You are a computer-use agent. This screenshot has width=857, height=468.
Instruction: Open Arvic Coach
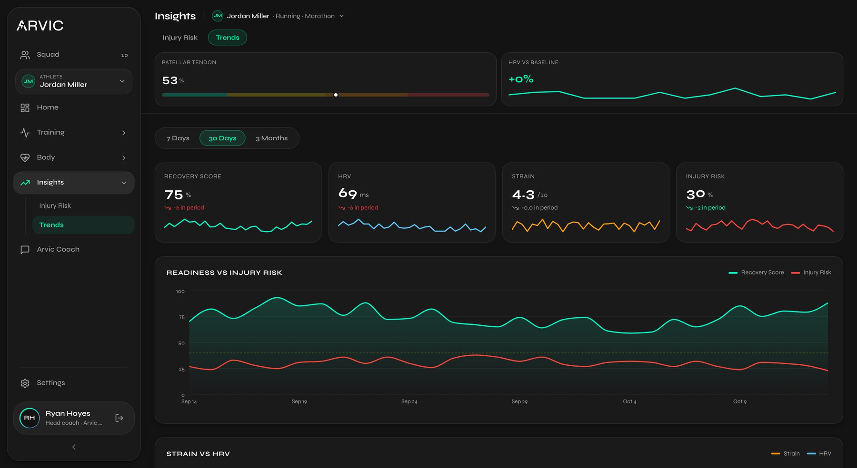point(74,250)
